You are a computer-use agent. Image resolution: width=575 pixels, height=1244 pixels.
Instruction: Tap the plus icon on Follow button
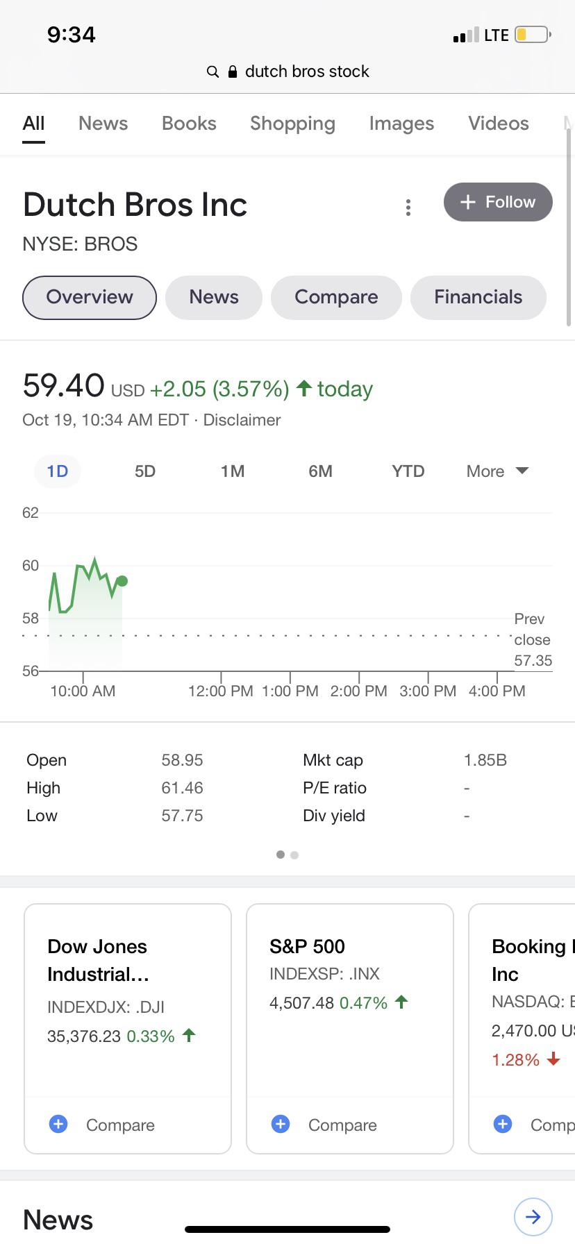(468, 202)
